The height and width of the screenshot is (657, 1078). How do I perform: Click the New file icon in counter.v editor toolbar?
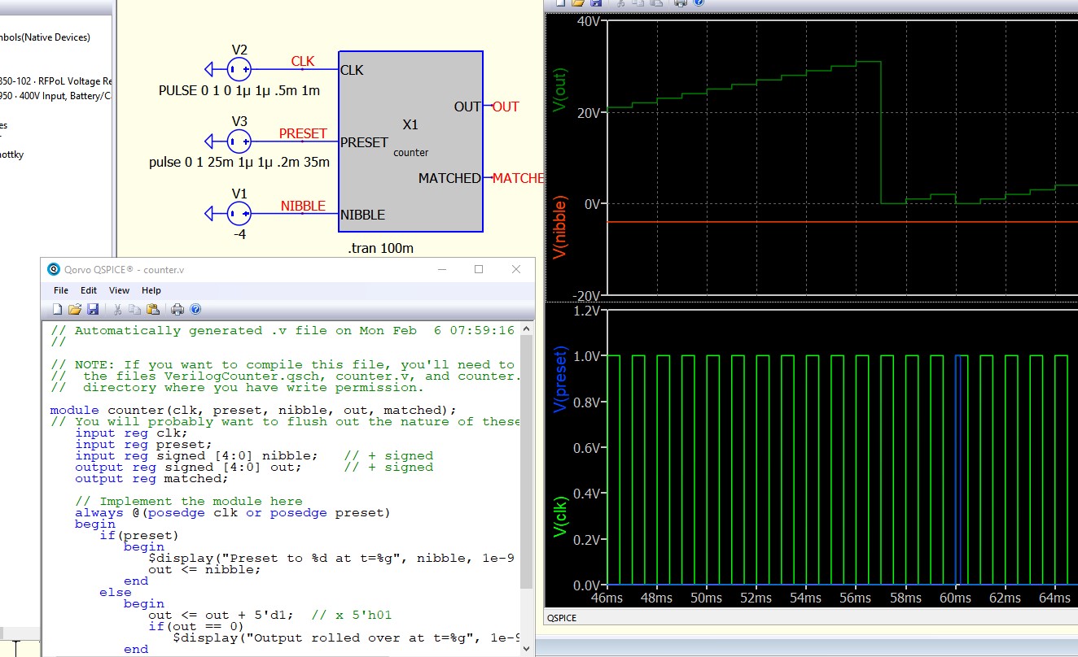[57, 309]
